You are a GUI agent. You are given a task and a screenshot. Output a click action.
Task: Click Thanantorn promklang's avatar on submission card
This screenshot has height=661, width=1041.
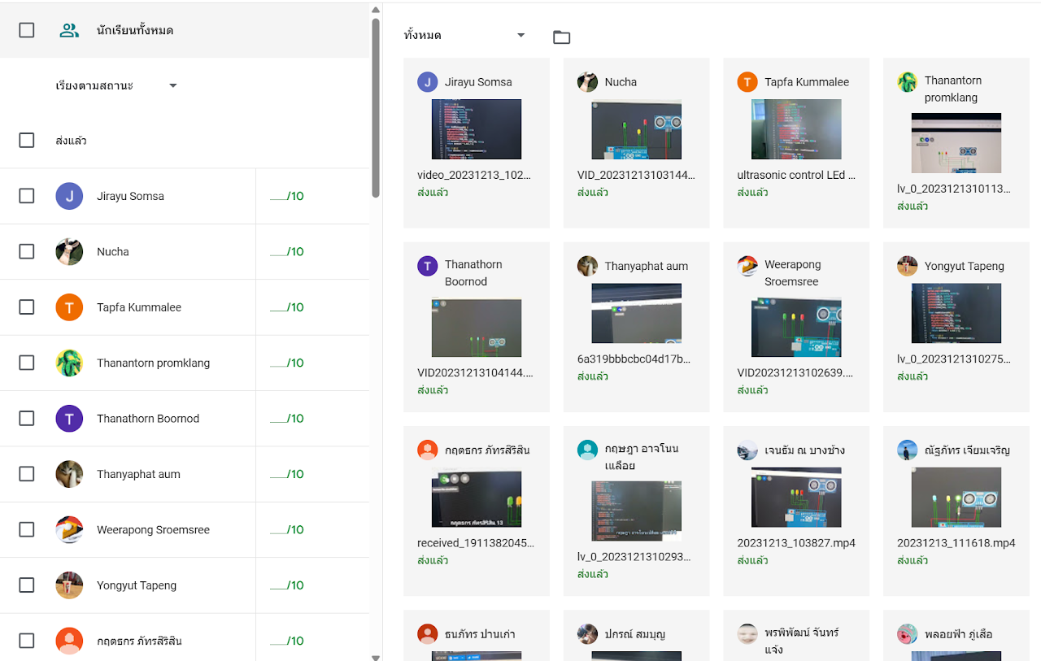(x=908, y=82)
